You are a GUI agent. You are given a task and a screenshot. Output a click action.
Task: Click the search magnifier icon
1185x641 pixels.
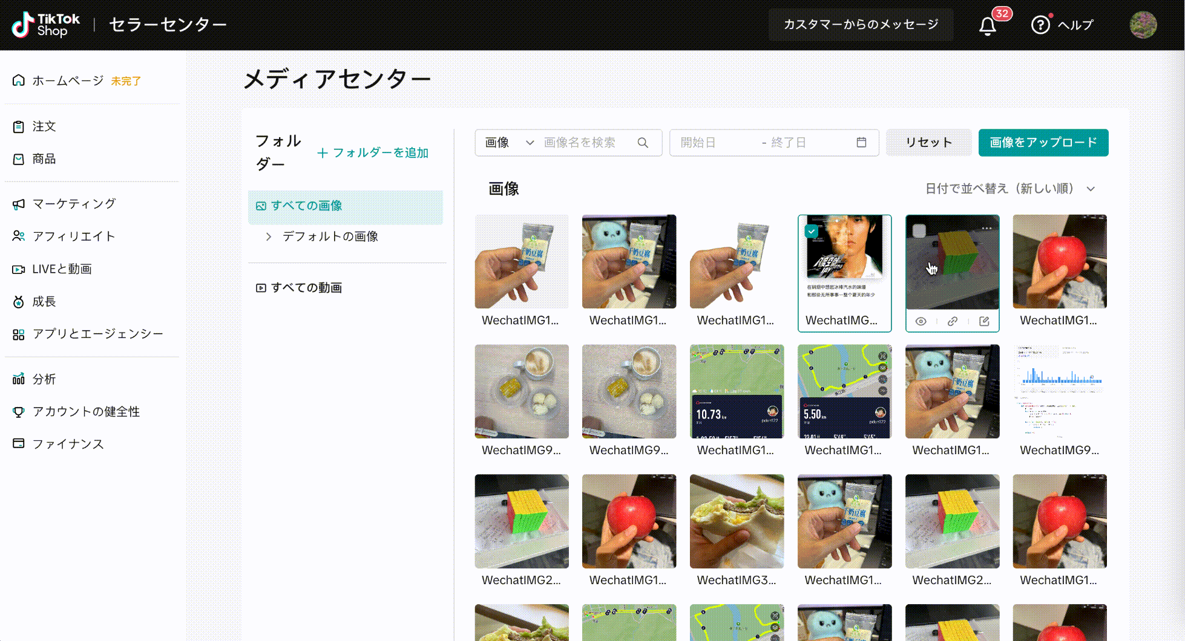tap(643, 143)
